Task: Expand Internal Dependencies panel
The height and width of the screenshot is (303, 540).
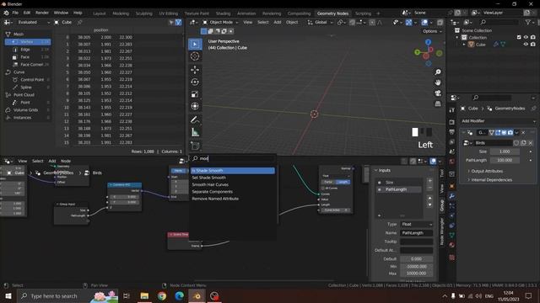Action: click(x=491, y=180)
